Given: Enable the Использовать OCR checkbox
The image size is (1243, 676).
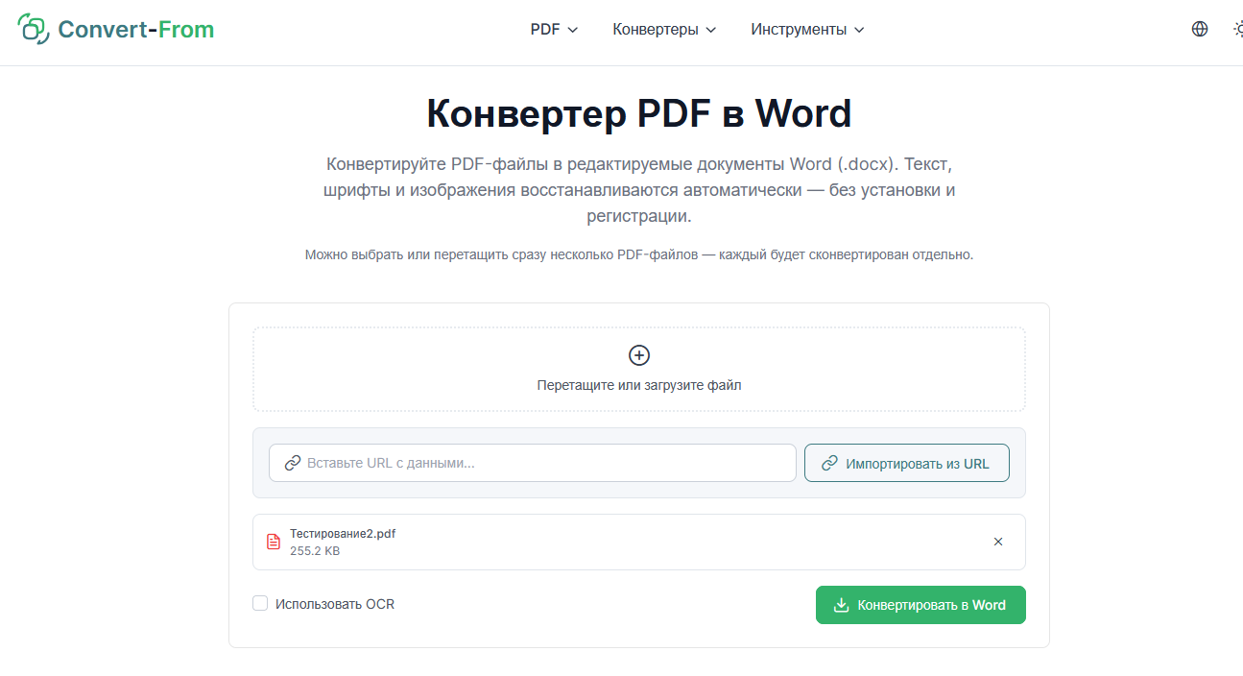Looking at the screenshot, I should pyautogui.click(x=260, y=603).
